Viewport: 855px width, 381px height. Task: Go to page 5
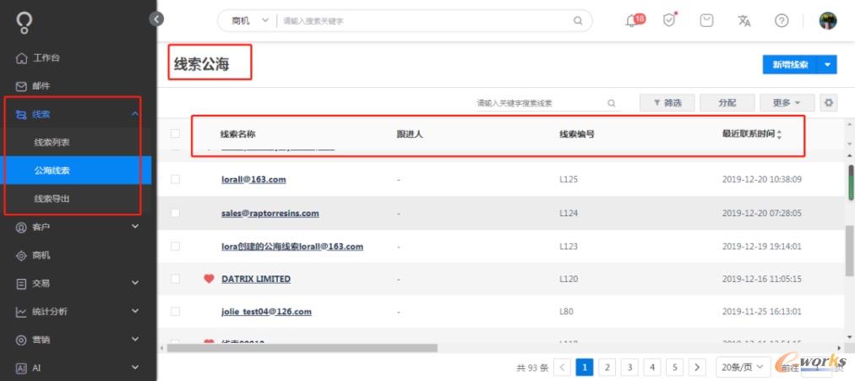[674, 367]
